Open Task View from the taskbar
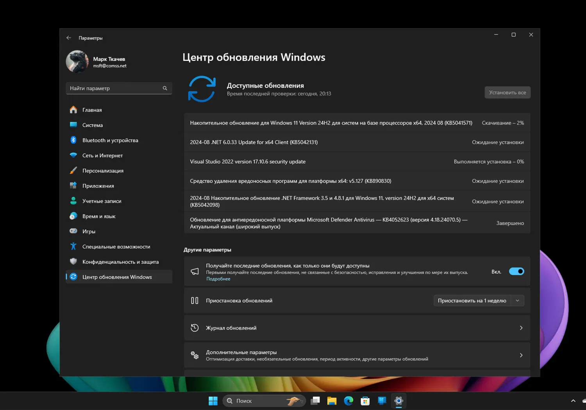The height and width of the screenshot is (410, 586). pyautogui.click(x=315, y=401)
